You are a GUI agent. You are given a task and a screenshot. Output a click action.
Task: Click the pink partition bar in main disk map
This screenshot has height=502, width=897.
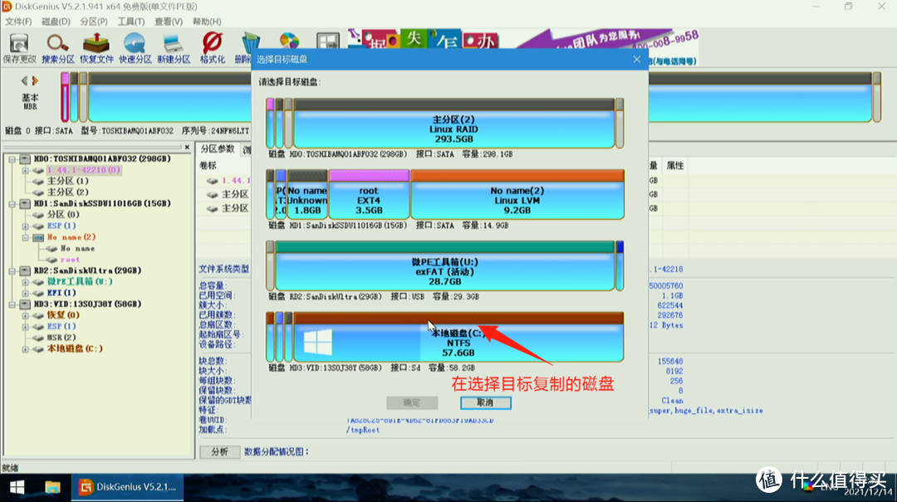click(x=65, y=96)
